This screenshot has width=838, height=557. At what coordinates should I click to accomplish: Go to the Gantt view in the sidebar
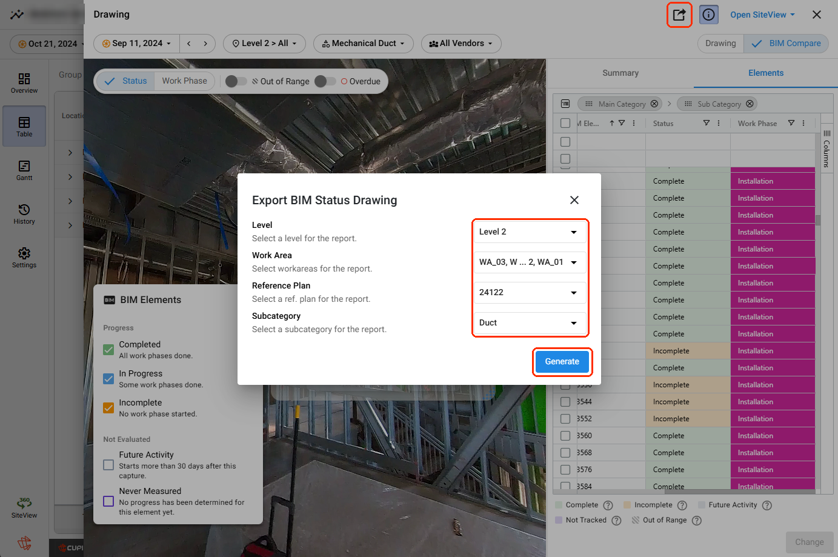[x=24, y=170]
